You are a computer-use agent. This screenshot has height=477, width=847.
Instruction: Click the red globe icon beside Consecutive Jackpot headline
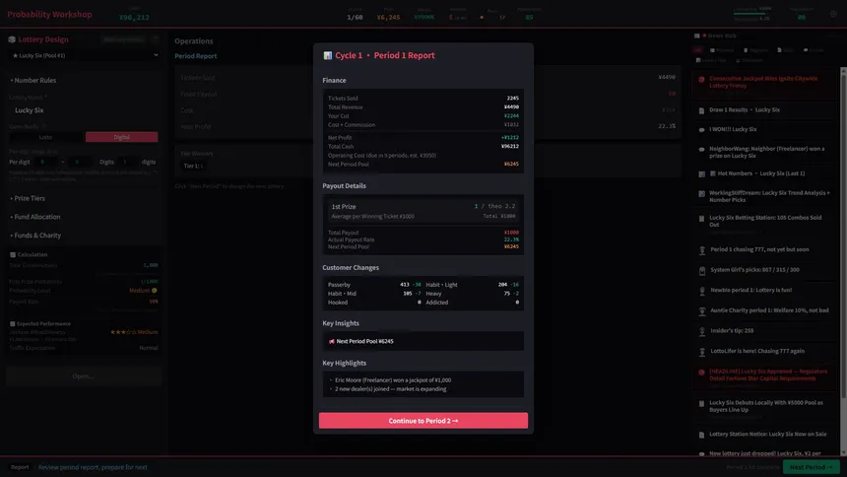pos(701,80)
